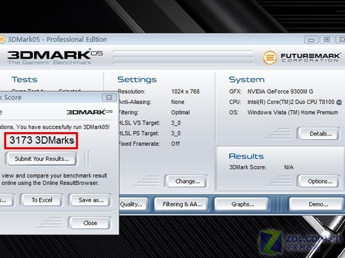Click the Save as... button
Image resolution: width=345 pixels, height=258 pixels.
(x=90, y=200)
